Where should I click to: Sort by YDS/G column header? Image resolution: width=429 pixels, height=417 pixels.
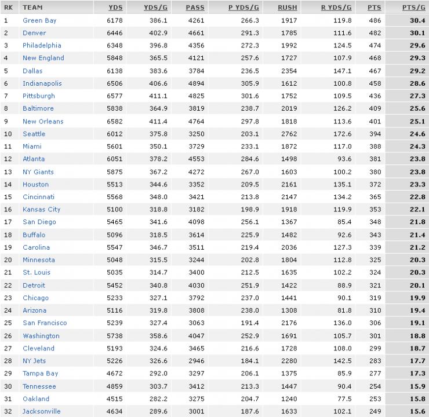[x=155, y=8]
